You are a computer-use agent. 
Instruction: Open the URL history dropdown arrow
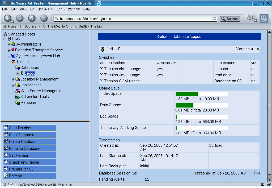point(214,19)
